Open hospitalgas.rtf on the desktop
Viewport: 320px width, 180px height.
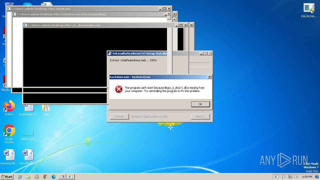[28, 110]
